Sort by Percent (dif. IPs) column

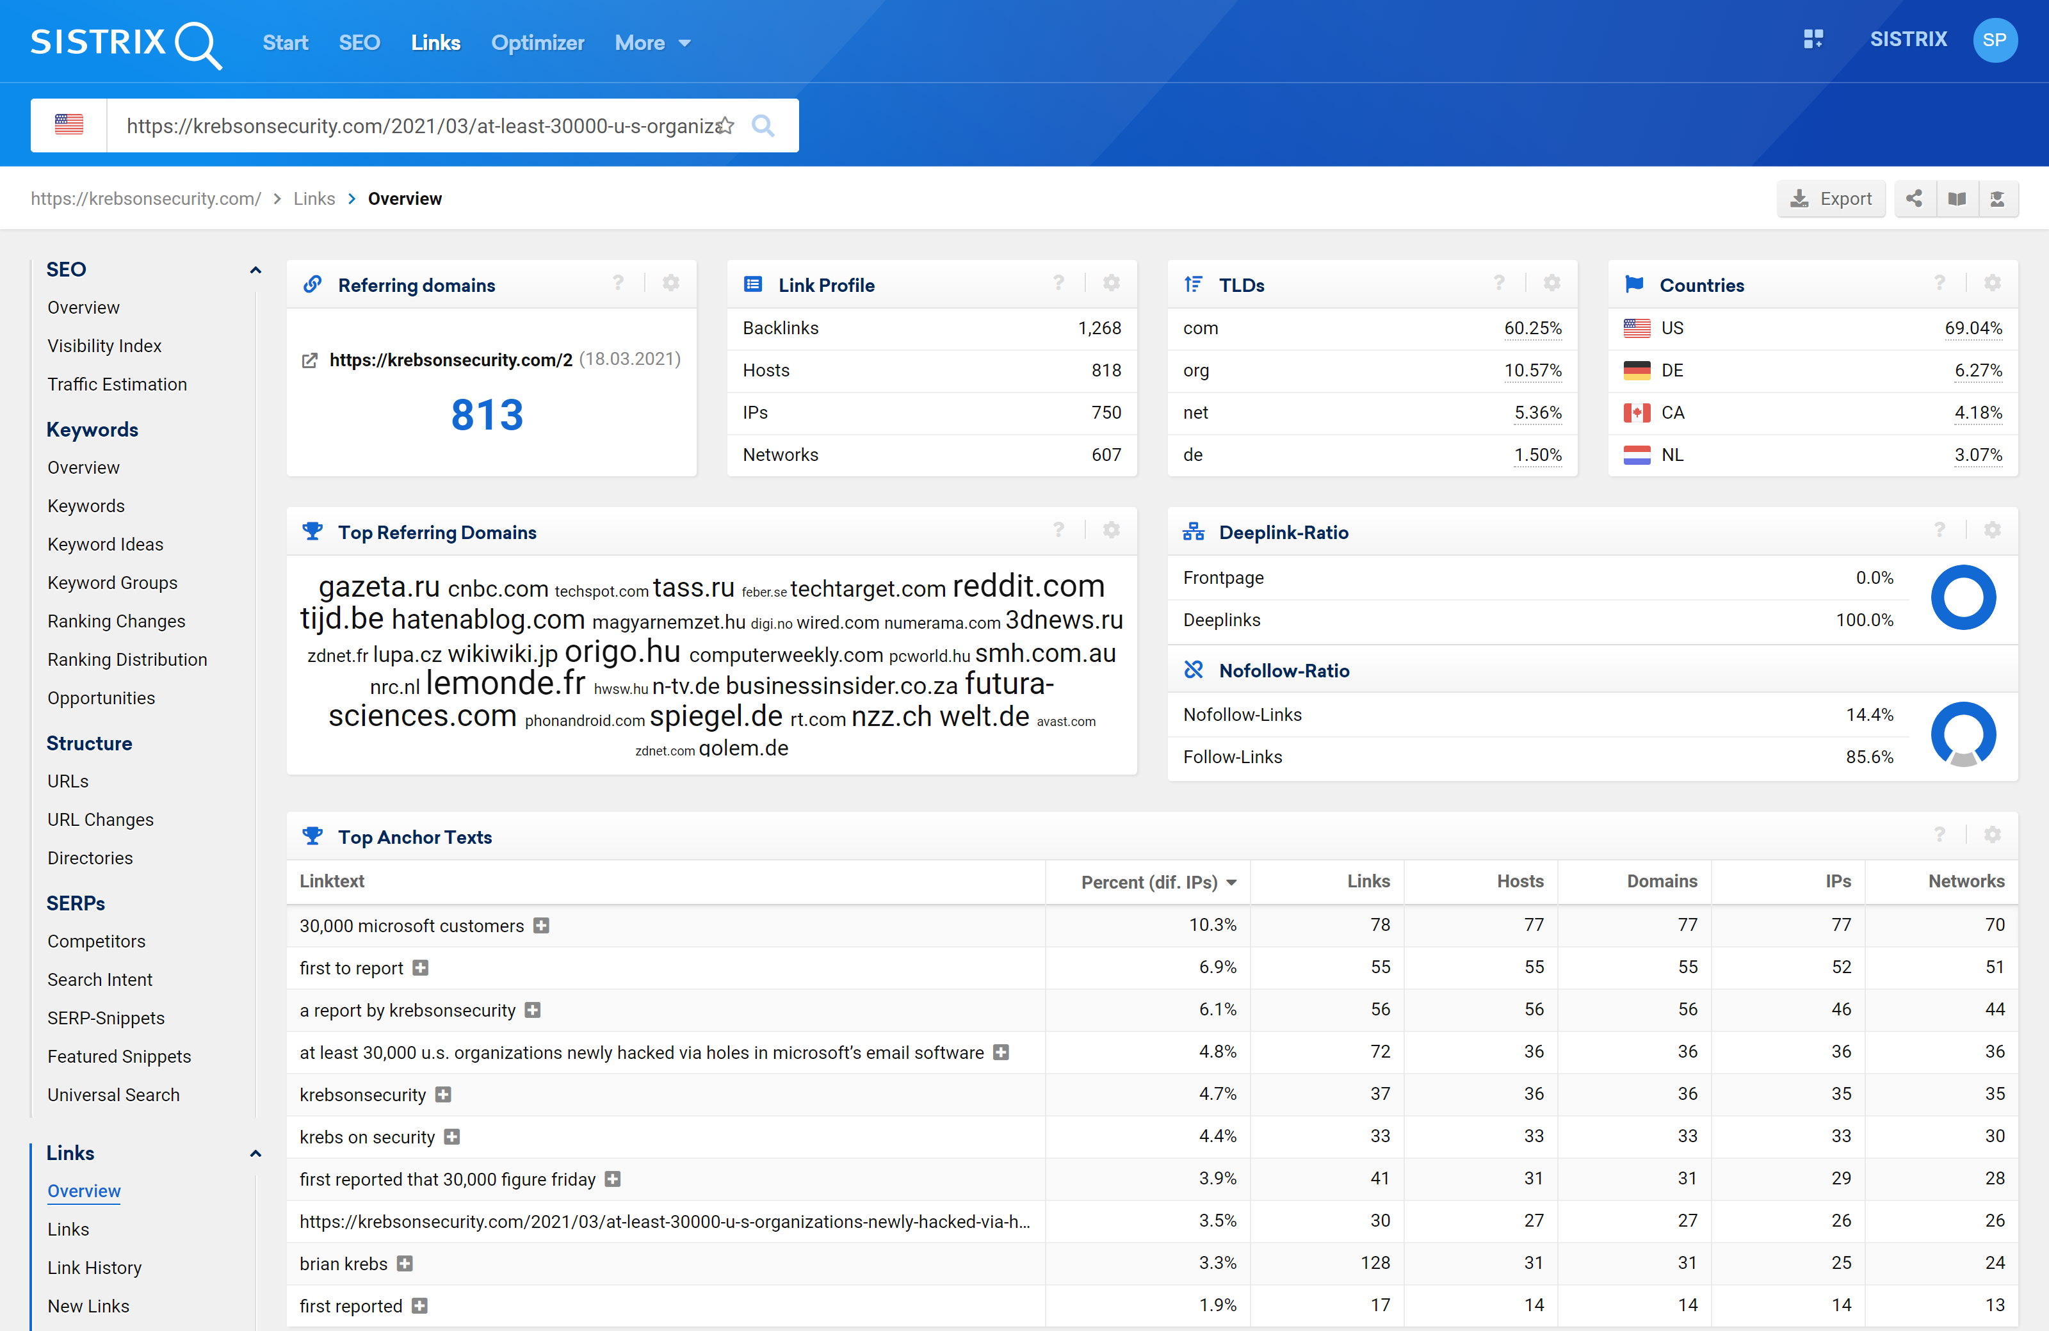click(1159, 882)
